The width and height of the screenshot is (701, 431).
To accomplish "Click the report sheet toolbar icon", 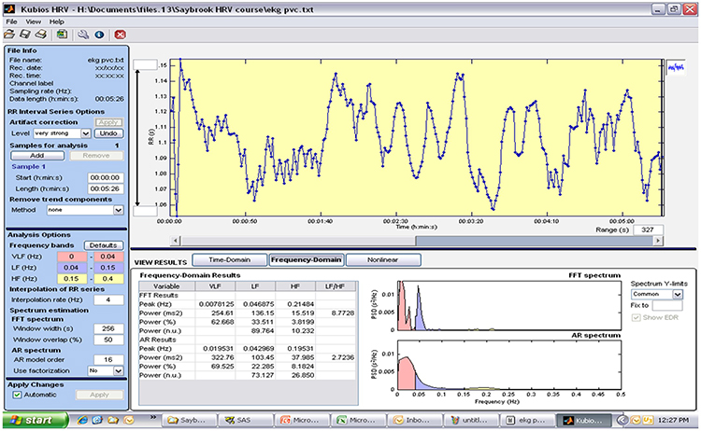I will (62, 34).
